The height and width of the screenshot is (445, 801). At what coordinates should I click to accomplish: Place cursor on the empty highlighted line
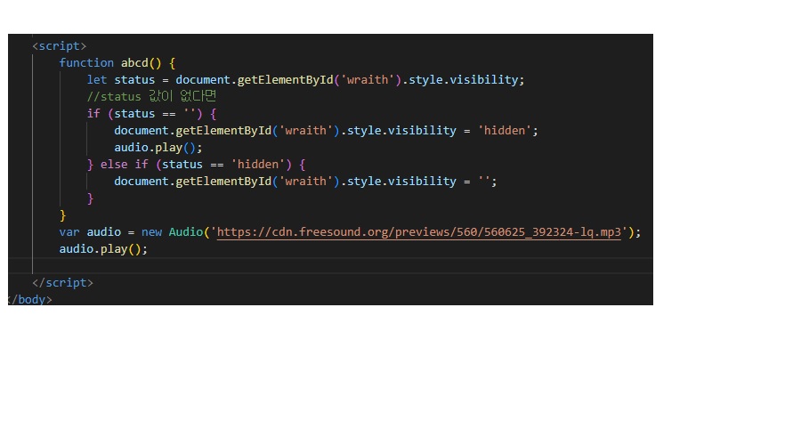pyautogui.click(x=330, y=266)
